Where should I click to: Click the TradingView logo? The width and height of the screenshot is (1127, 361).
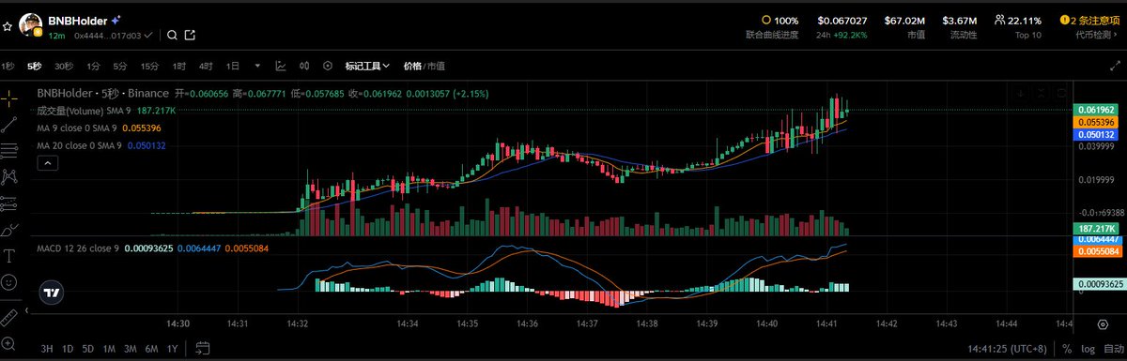tap(51, 293)
